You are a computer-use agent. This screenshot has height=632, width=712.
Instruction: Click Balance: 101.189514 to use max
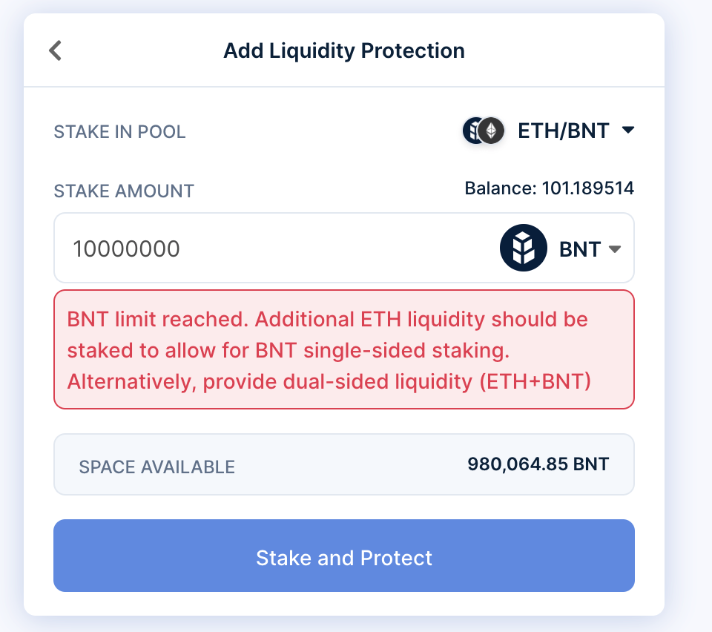[x=550, y=188]
